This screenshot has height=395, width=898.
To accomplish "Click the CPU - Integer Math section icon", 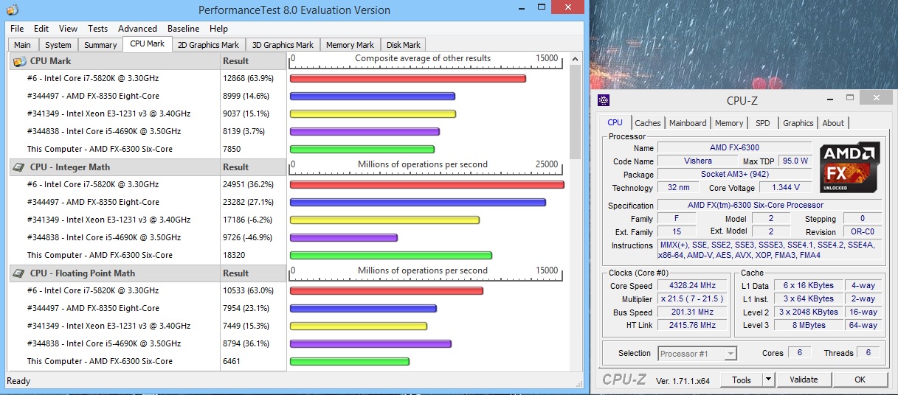I will (19, 167).
